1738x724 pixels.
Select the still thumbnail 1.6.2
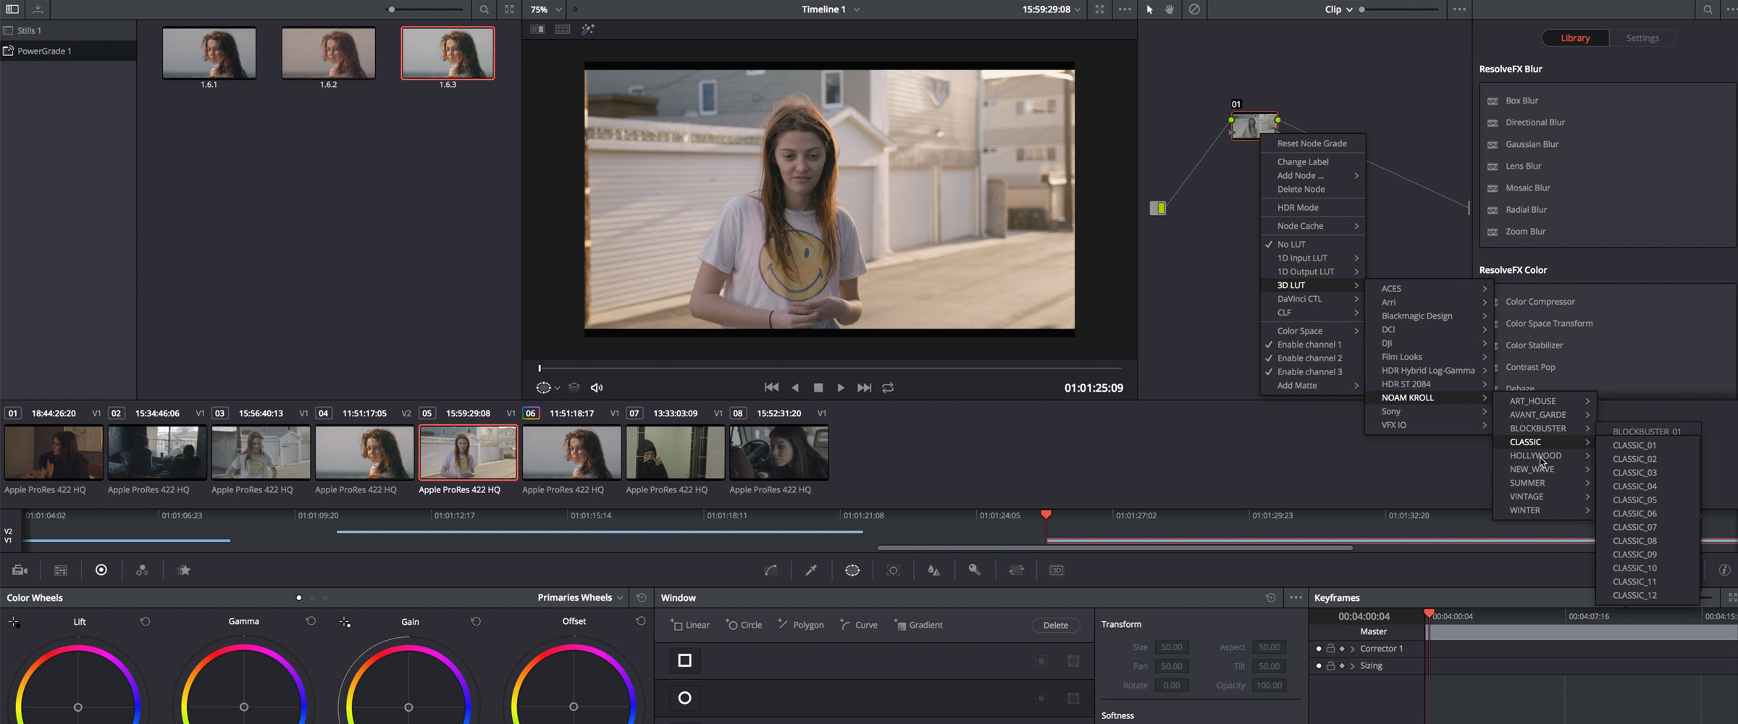click(x=328, y=54)
